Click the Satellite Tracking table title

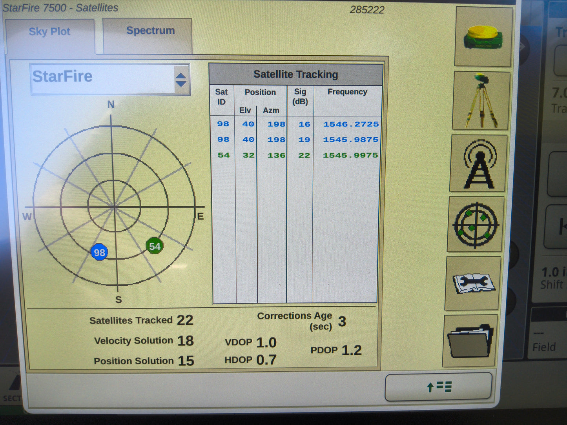[296, 74]
